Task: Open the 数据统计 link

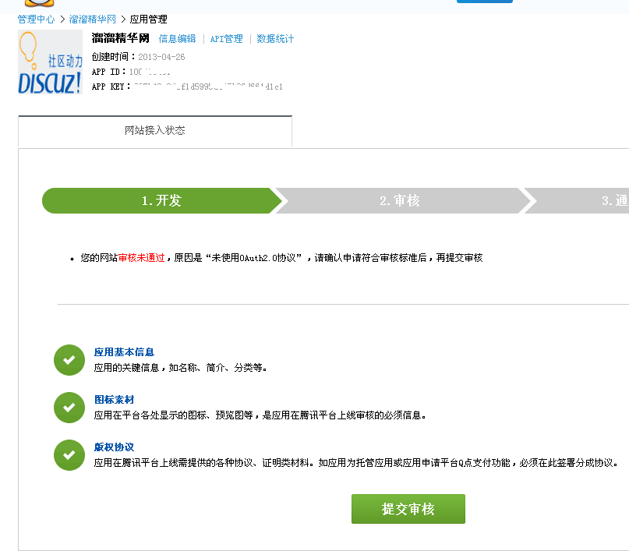Action: tap(275, 38)
